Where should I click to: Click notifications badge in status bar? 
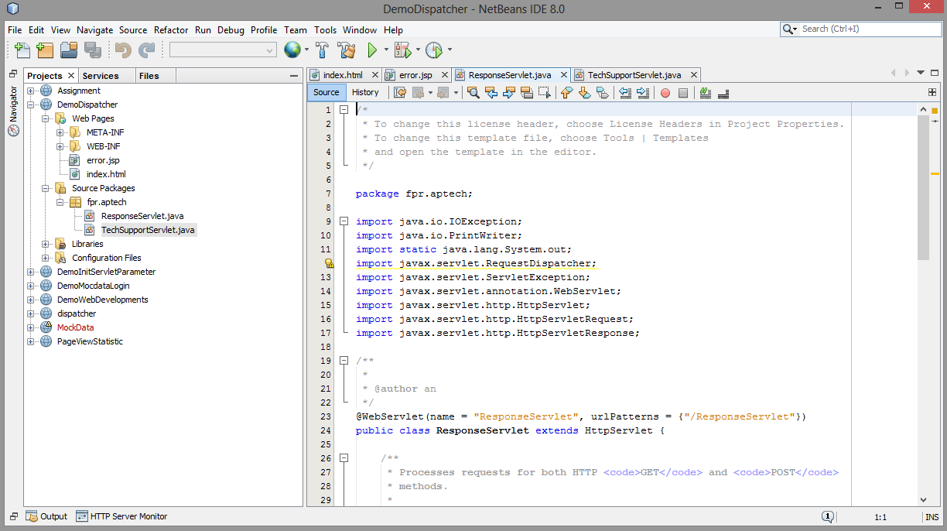[x=828, y=516]
